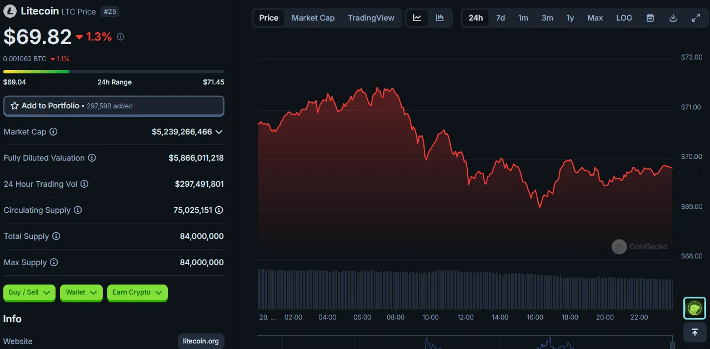Toggle LOG scale on the chart
This screenshot has width=710, height=349.
[x=624, y=18]
